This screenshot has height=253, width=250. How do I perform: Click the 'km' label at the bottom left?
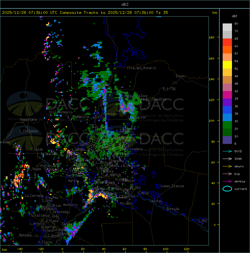pos(5,250)
